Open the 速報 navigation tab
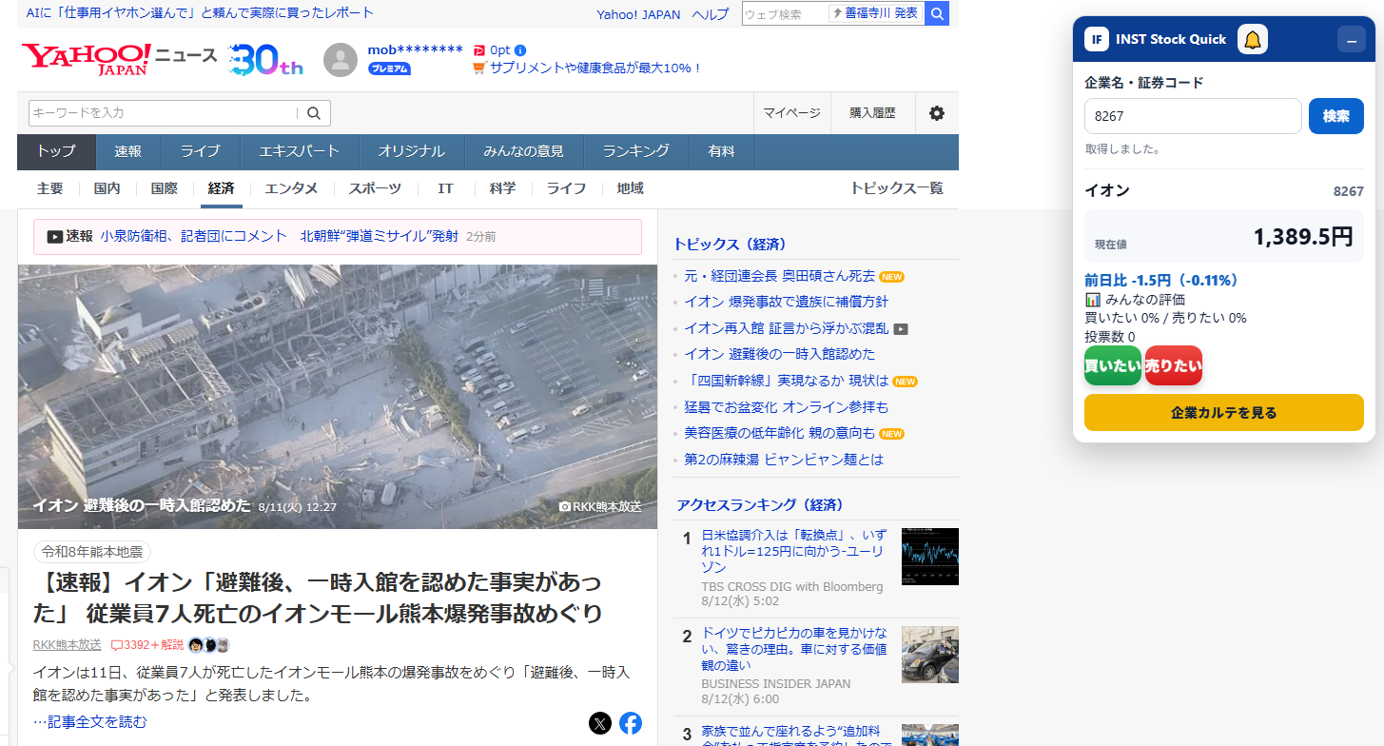 [x=128, y=151]
